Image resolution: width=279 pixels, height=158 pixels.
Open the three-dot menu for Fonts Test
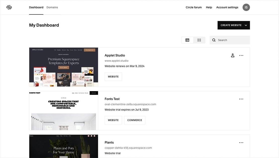[241, 99]
